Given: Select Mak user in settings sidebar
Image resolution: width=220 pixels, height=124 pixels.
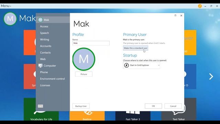Looking at the screenshot, I should pyautogui.click(x=53, y=20).
